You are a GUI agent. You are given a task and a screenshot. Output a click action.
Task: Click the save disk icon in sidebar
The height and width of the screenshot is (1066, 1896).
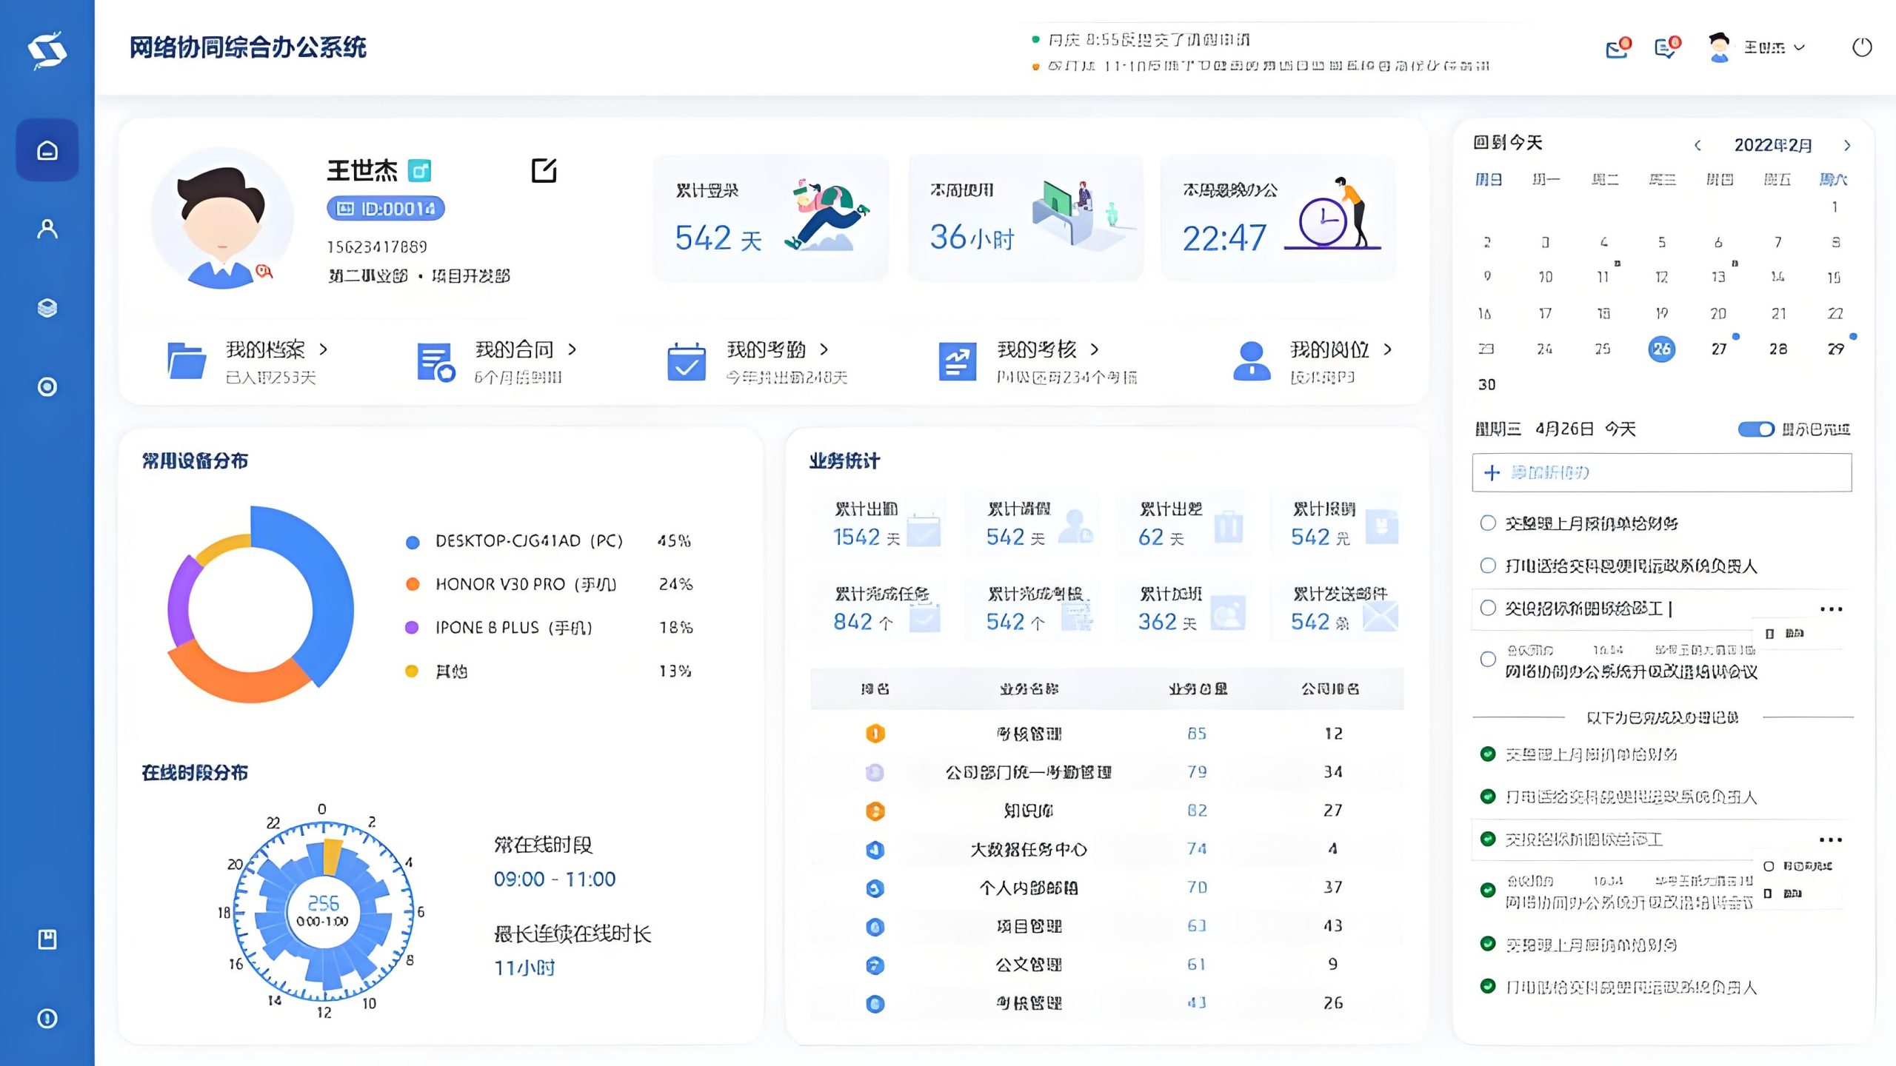pos(47,939)
